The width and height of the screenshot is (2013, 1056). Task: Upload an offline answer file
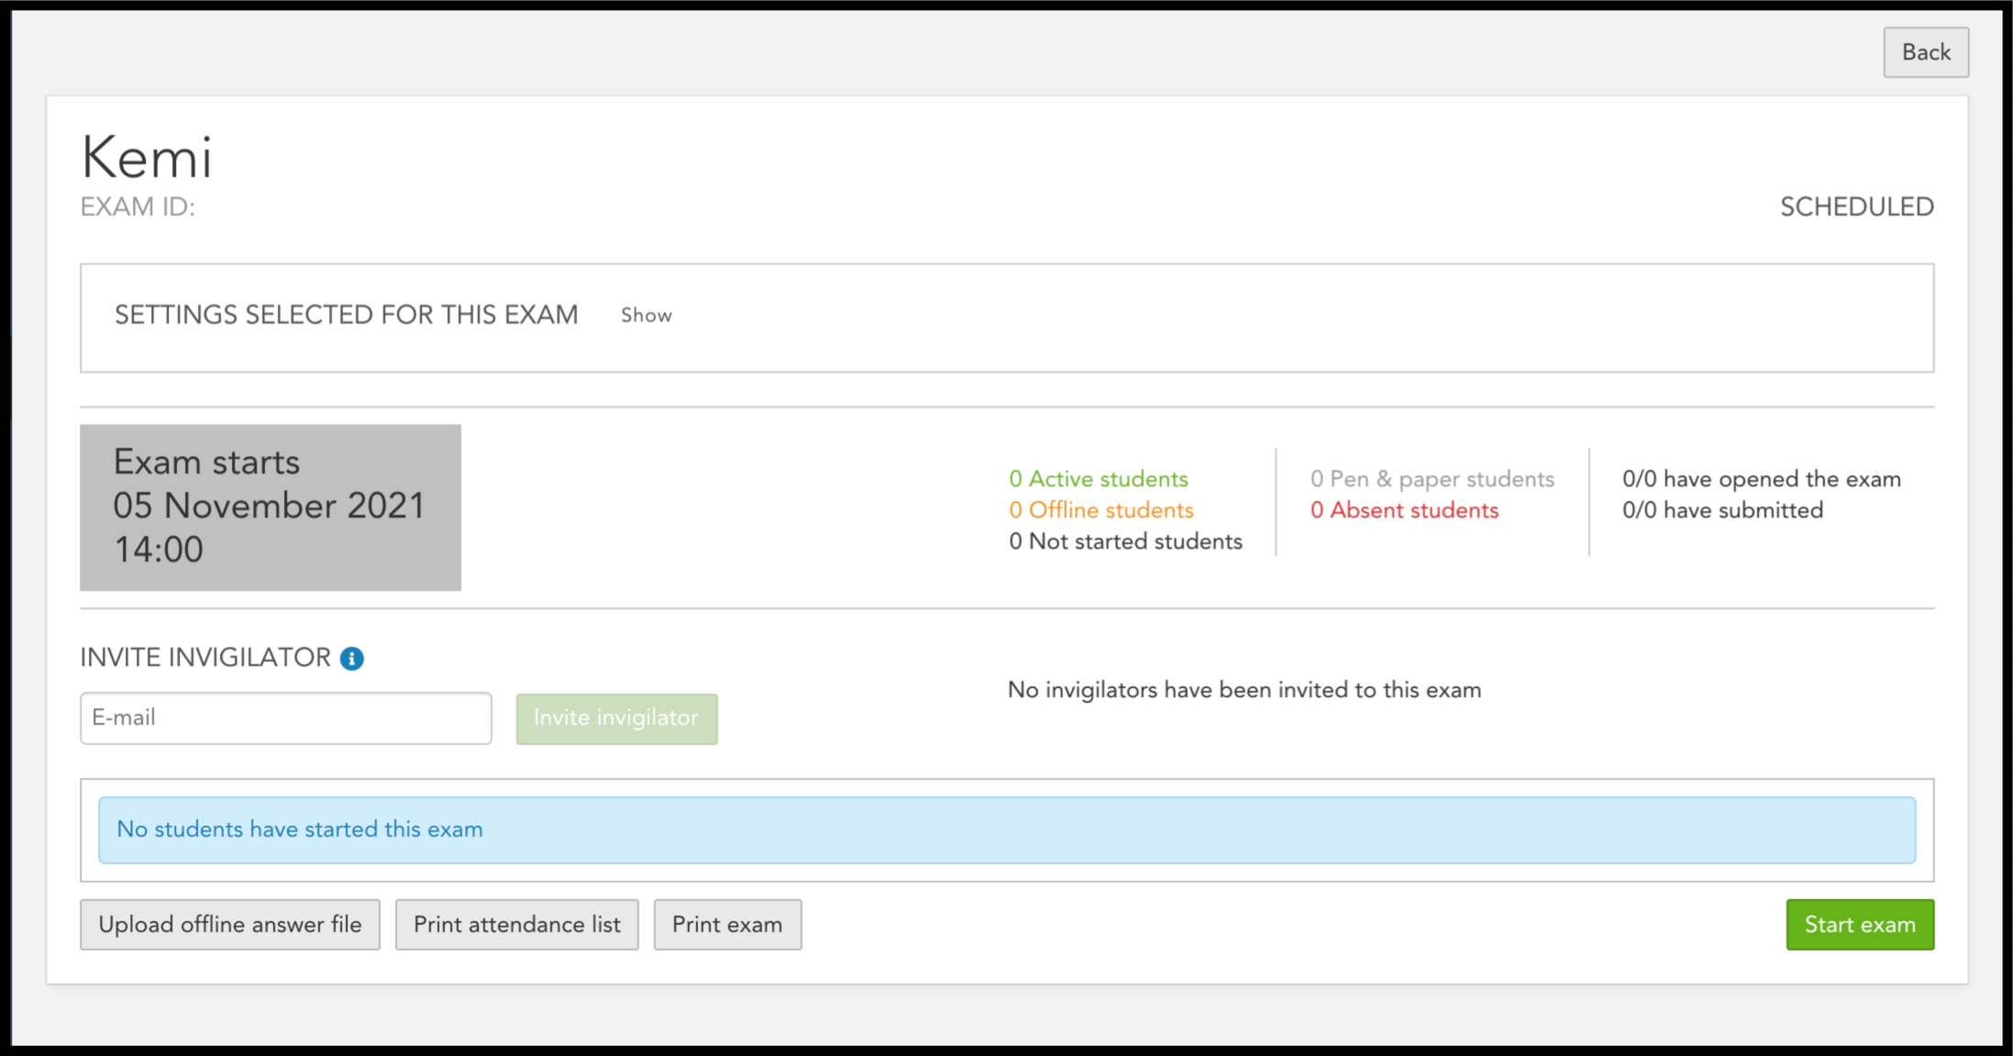(229, 924)
